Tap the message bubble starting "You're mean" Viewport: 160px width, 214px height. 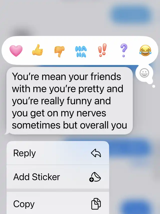pos(69,101)
